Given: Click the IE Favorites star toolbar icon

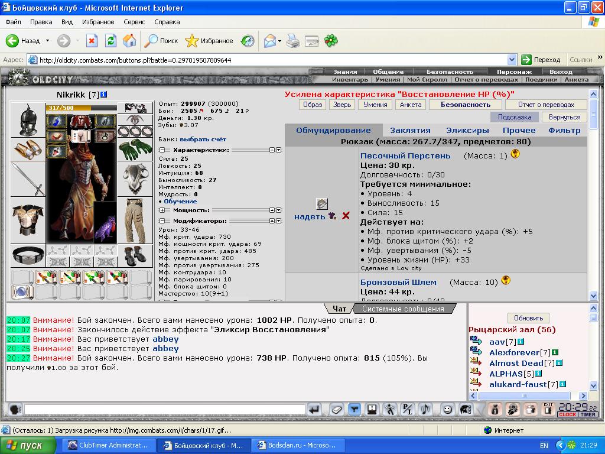Looking at the screenshot, I should (x=192, y=41).
